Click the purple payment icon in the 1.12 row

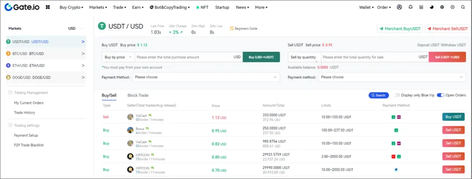[x=399, y=117]
